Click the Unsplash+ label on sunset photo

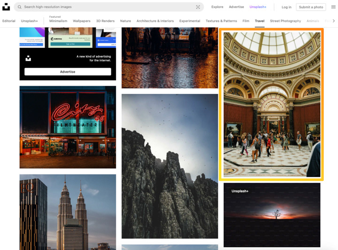pos(240,191)
